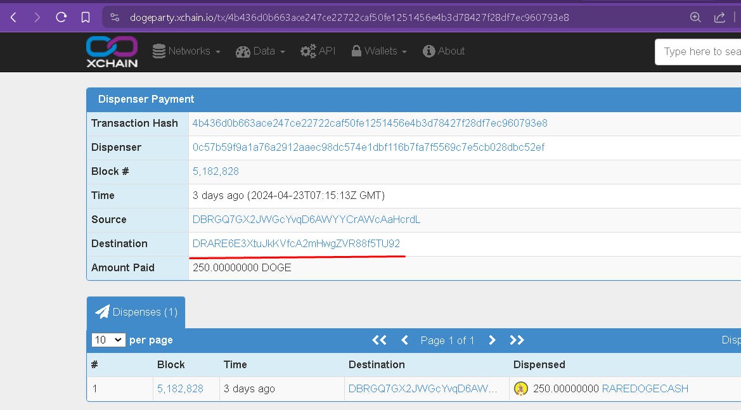Click the Data dashboard gauge icon
The image size is (741, 410).
pyautogui.click(x=243, y=51)
